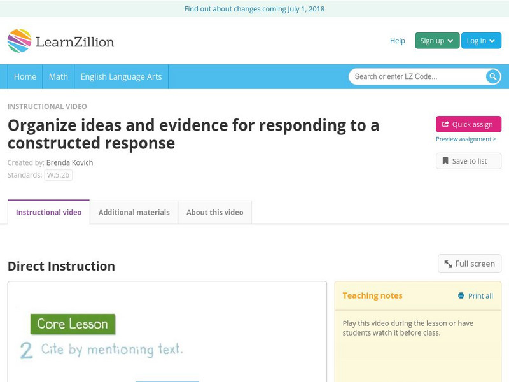This screenshot has width=509, height=382.
Task: Switch to the Additional materials tab
Action: [x=134, y=212]
